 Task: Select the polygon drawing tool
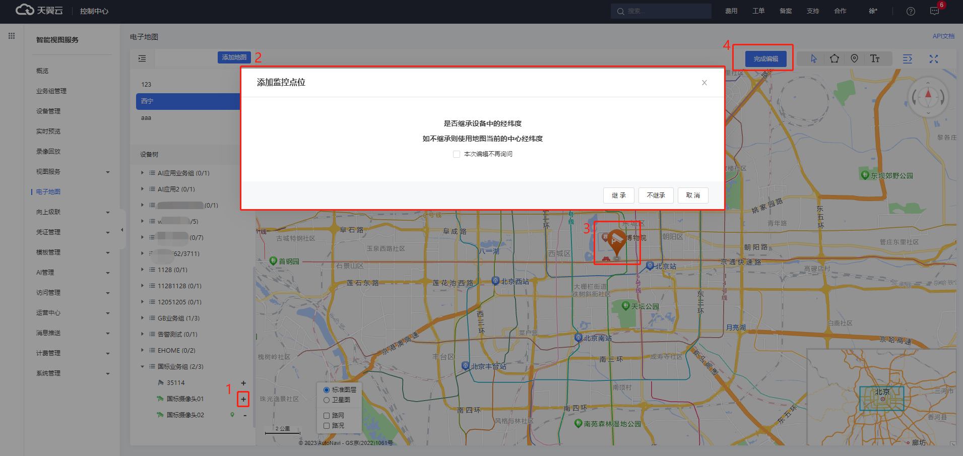tap(834, 59)
